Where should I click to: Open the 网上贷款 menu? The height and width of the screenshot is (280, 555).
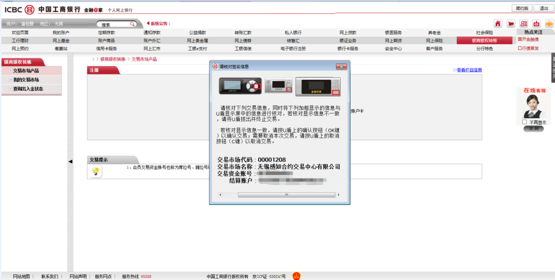pyautogui.click(x=348, y=33)
